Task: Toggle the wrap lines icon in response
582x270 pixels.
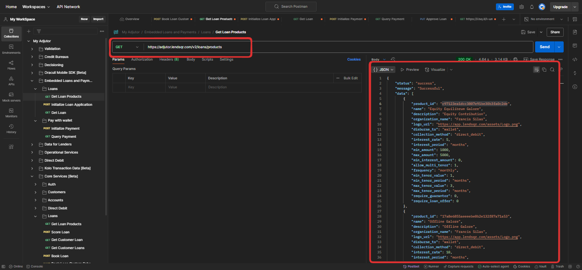Action: [x=536, y=70]
